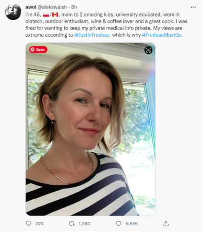The width and height of the screenshot is (210, 235).
Task: Like the tweet with heart icon
Action: tap(119, 223)
